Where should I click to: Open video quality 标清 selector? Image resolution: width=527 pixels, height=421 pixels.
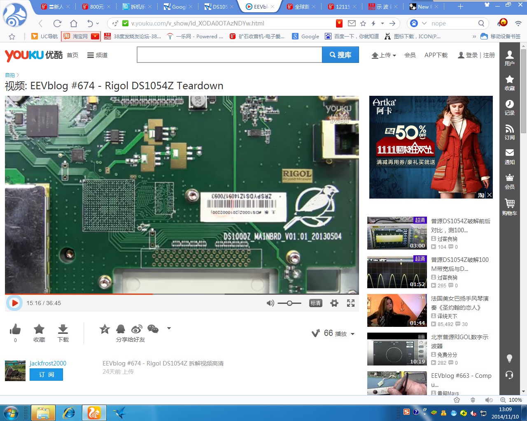(316, 303)
